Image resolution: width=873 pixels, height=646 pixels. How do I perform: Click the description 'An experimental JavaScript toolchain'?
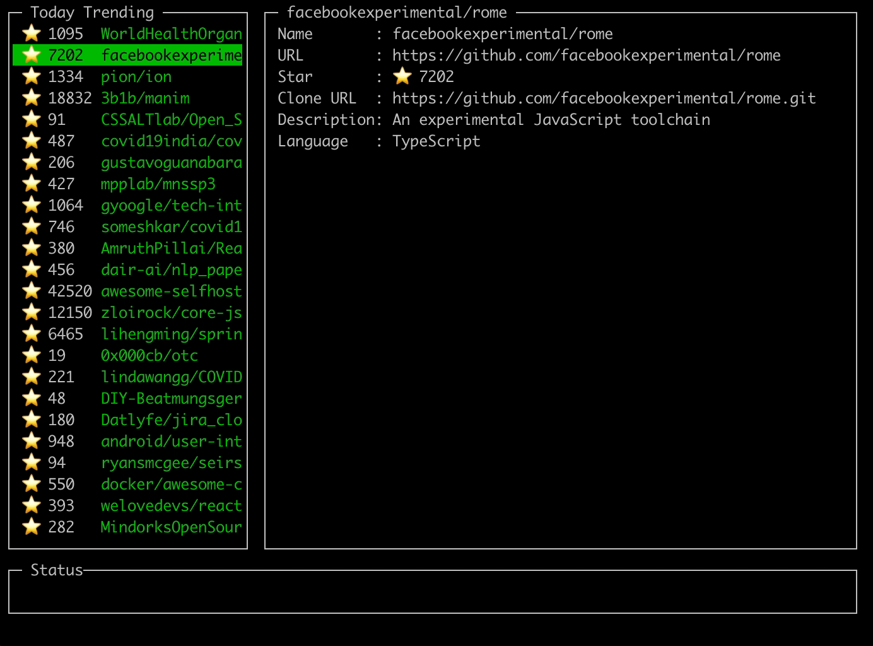coord(551,120)
